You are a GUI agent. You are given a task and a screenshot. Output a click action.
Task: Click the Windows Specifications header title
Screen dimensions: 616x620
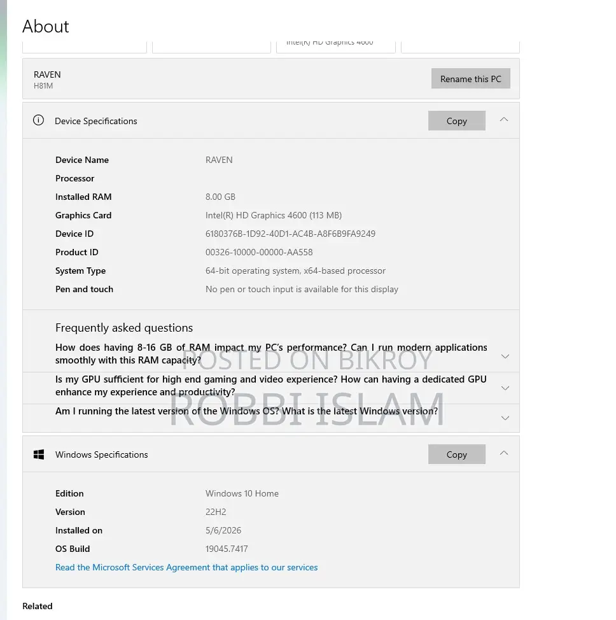pos(102,454)
